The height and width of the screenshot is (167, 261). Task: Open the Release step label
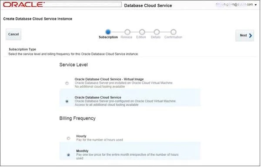[126, 37]
